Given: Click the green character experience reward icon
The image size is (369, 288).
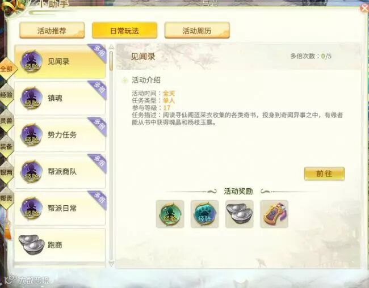Looking at the screenshot, I should (x=170, y=214).
